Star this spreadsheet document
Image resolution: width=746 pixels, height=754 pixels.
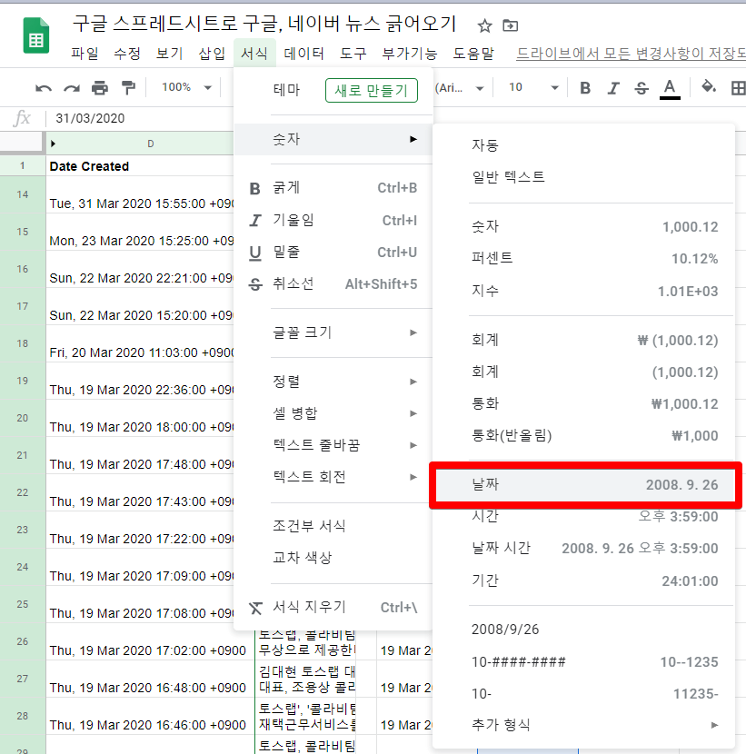(x=484, y=25)
